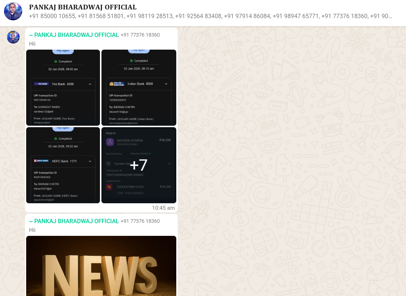Open the group profile picture in header

point(13,11)
